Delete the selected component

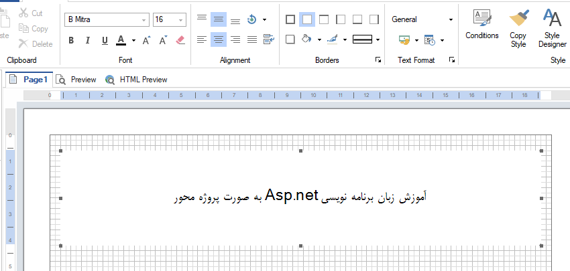36,44
